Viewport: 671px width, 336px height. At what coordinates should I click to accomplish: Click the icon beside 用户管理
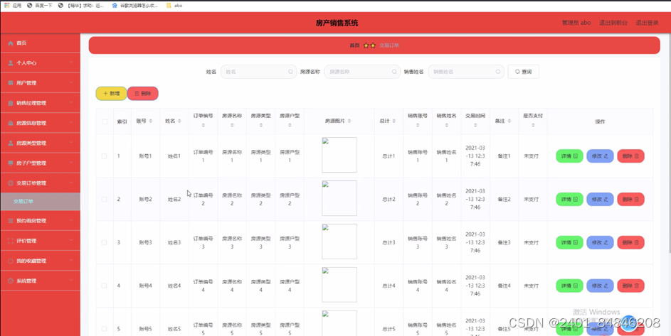point(11,83)
